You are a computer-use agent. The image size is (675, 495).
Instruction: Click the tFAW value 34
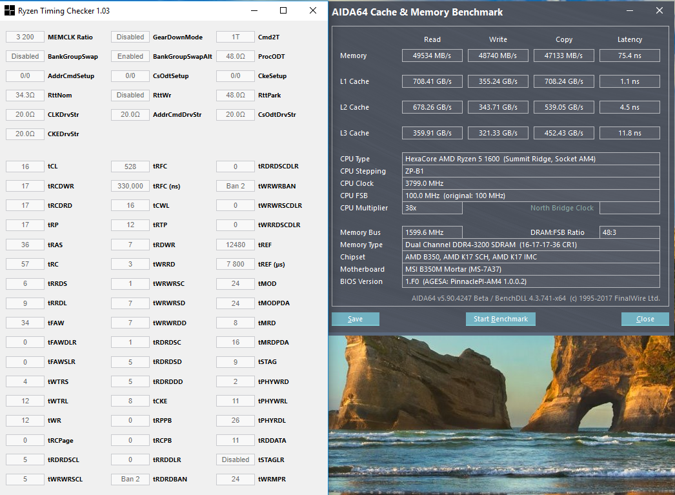[25, 323]
